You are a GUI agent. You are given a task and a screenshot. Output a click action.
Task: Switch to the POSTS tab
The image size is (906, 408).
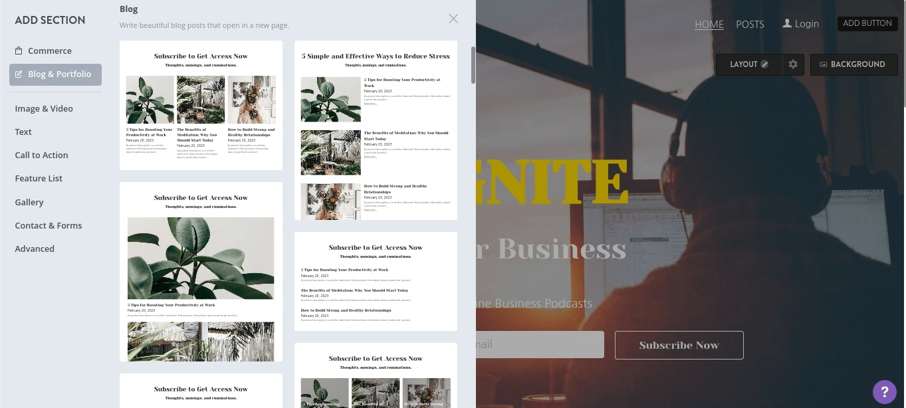point(750,24)
